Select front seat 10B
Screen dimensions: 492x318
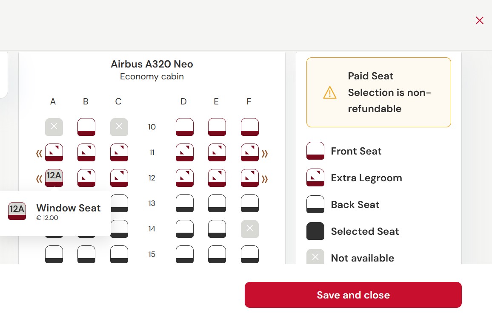86,127
